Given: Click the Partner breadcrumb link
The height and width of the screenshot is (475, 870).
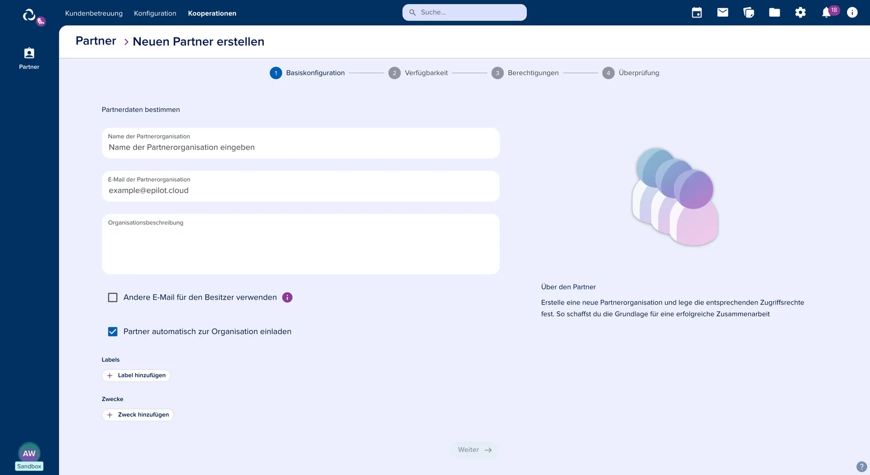Looking at the screenshot, I should pyautogui.click(x=96, y=41).
